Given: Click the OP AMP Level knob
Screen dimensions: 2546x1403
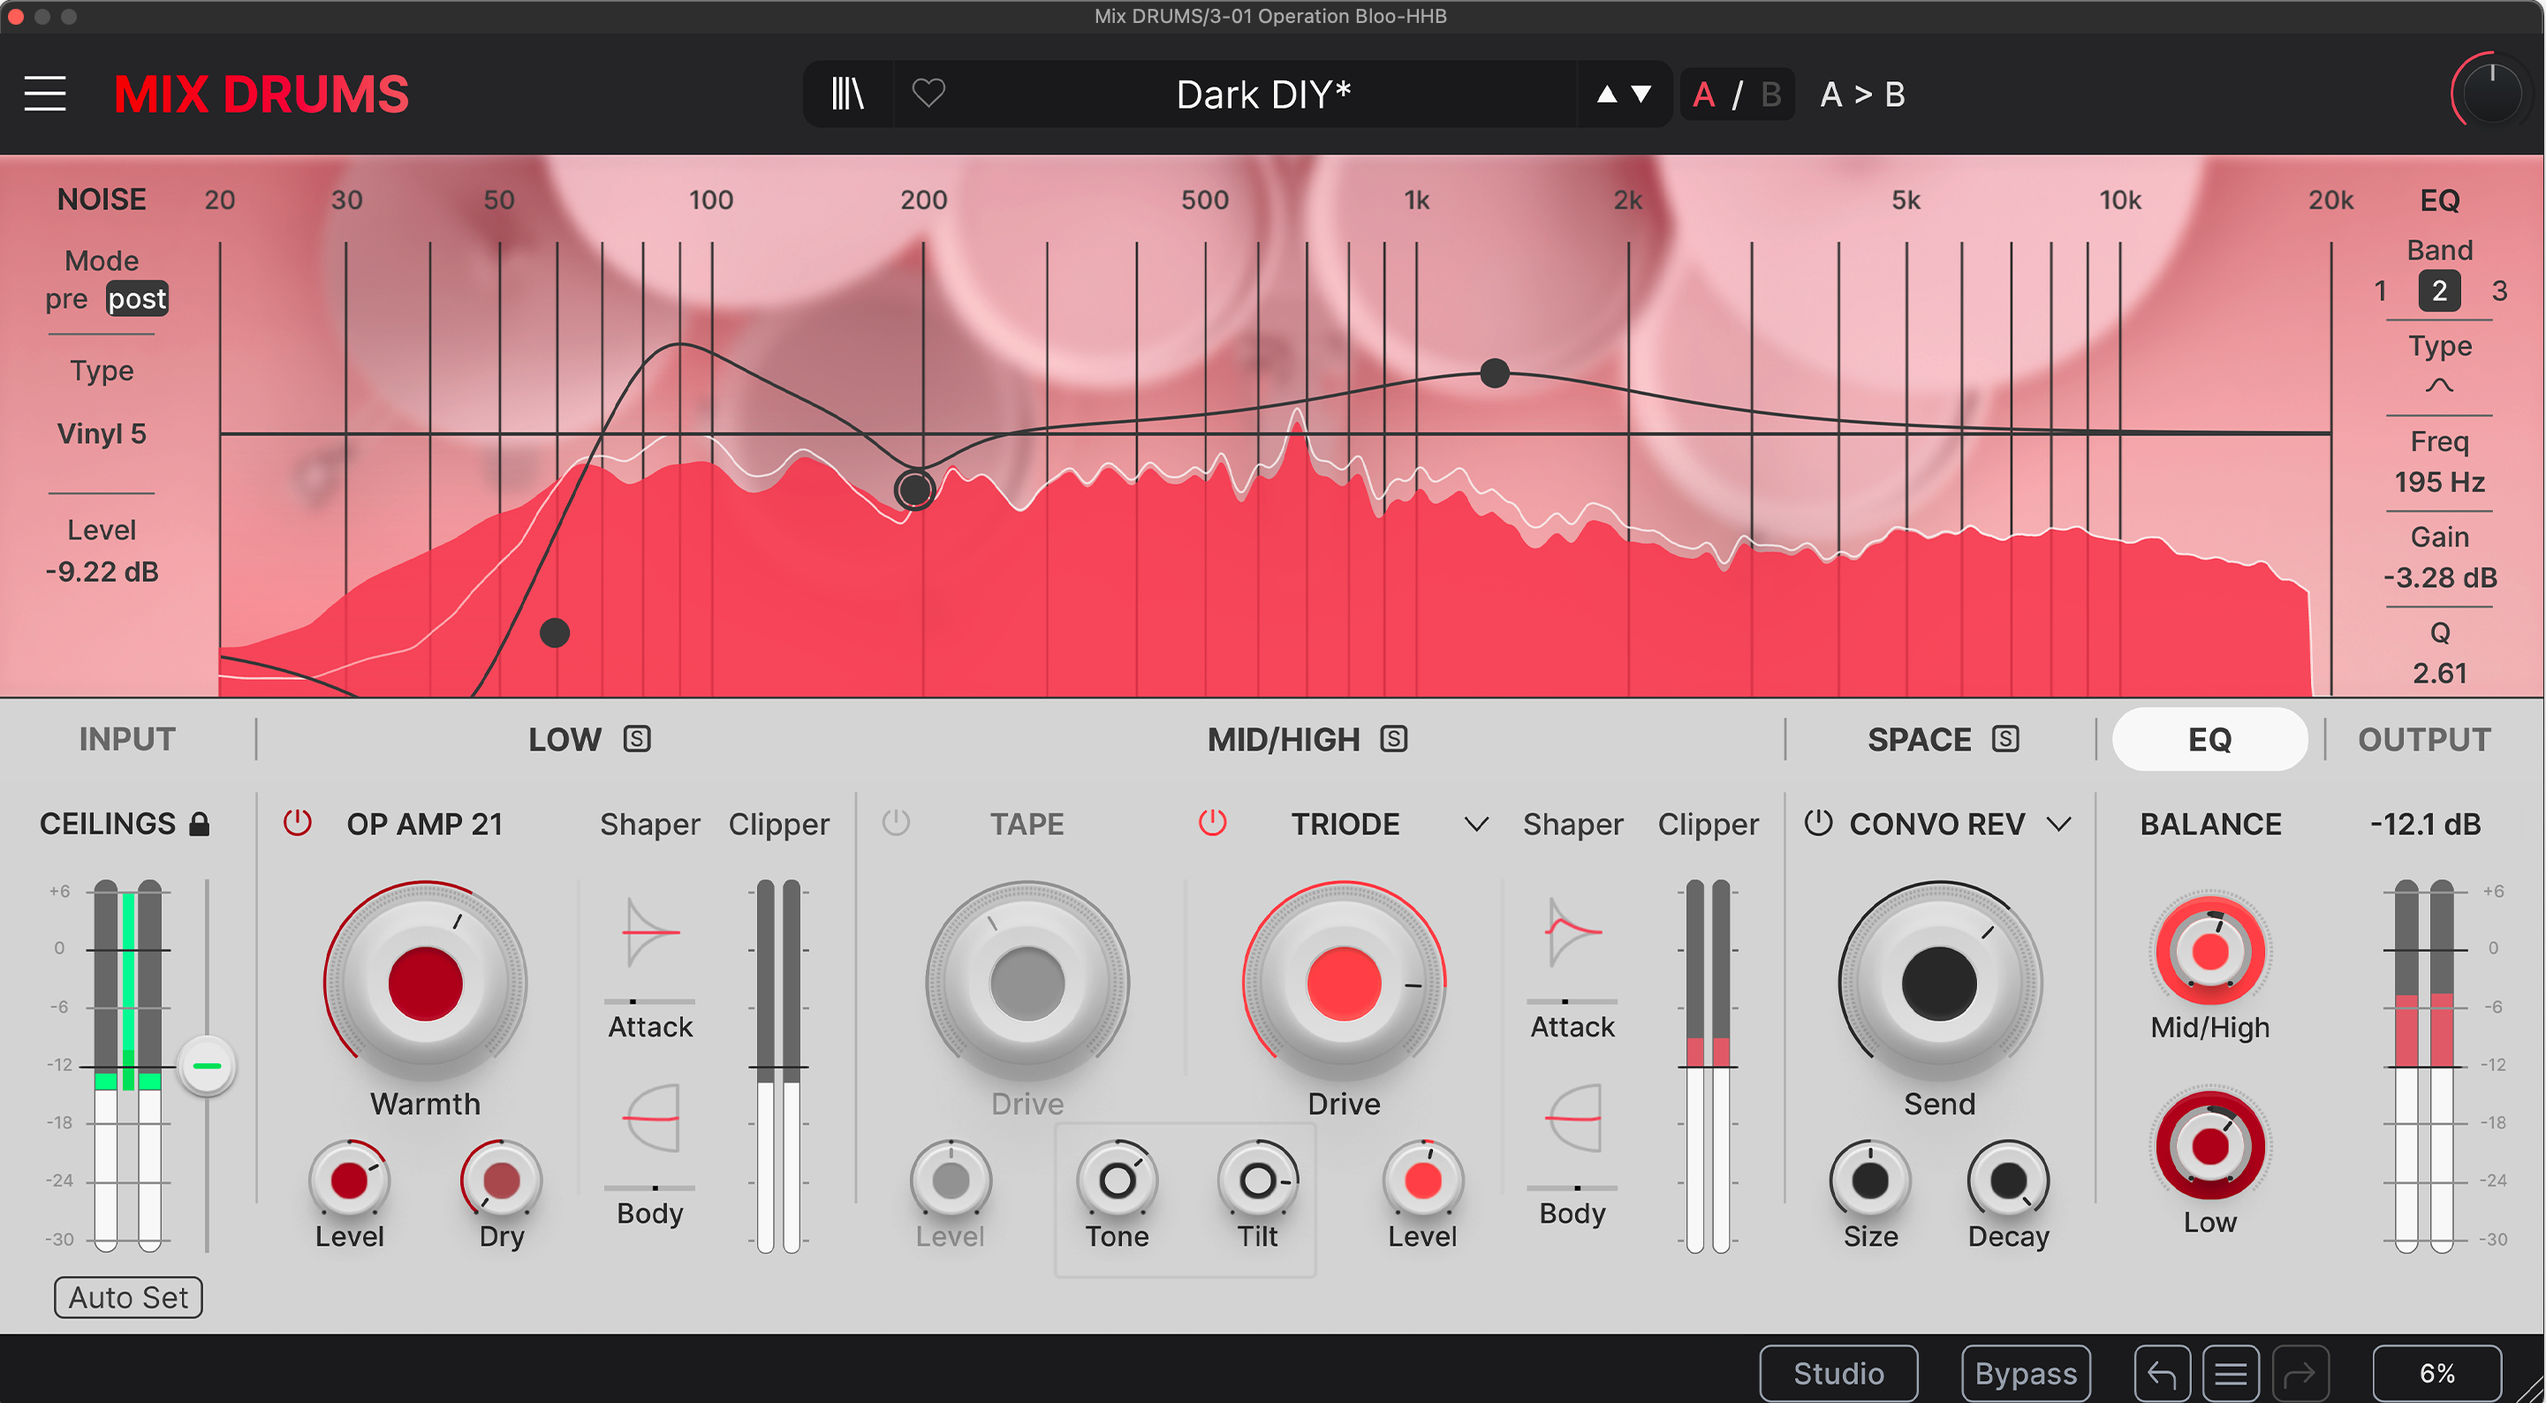Looking at the screenshot, I should click(x=349, y=1179).
